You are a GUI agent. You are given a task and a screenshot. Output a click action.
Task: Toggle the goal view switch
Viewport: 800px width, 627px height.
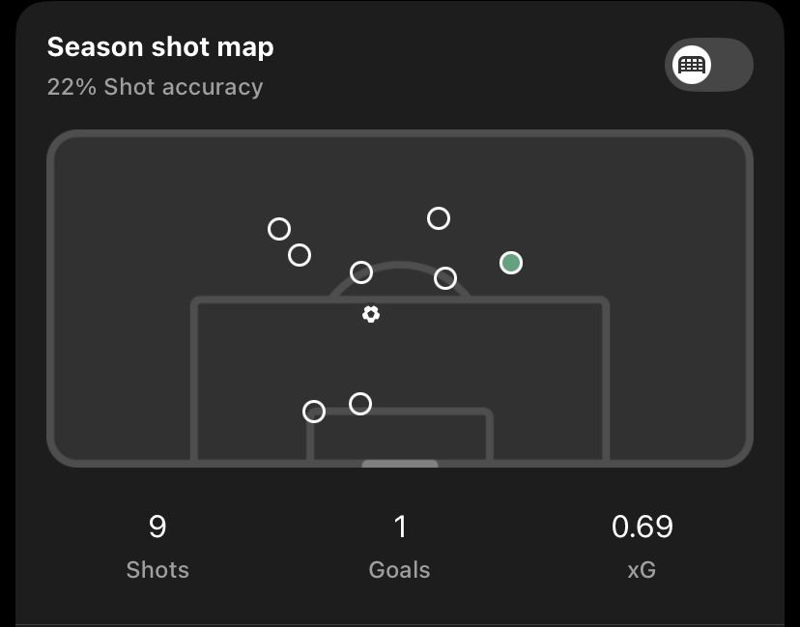(x=709, y=66)
